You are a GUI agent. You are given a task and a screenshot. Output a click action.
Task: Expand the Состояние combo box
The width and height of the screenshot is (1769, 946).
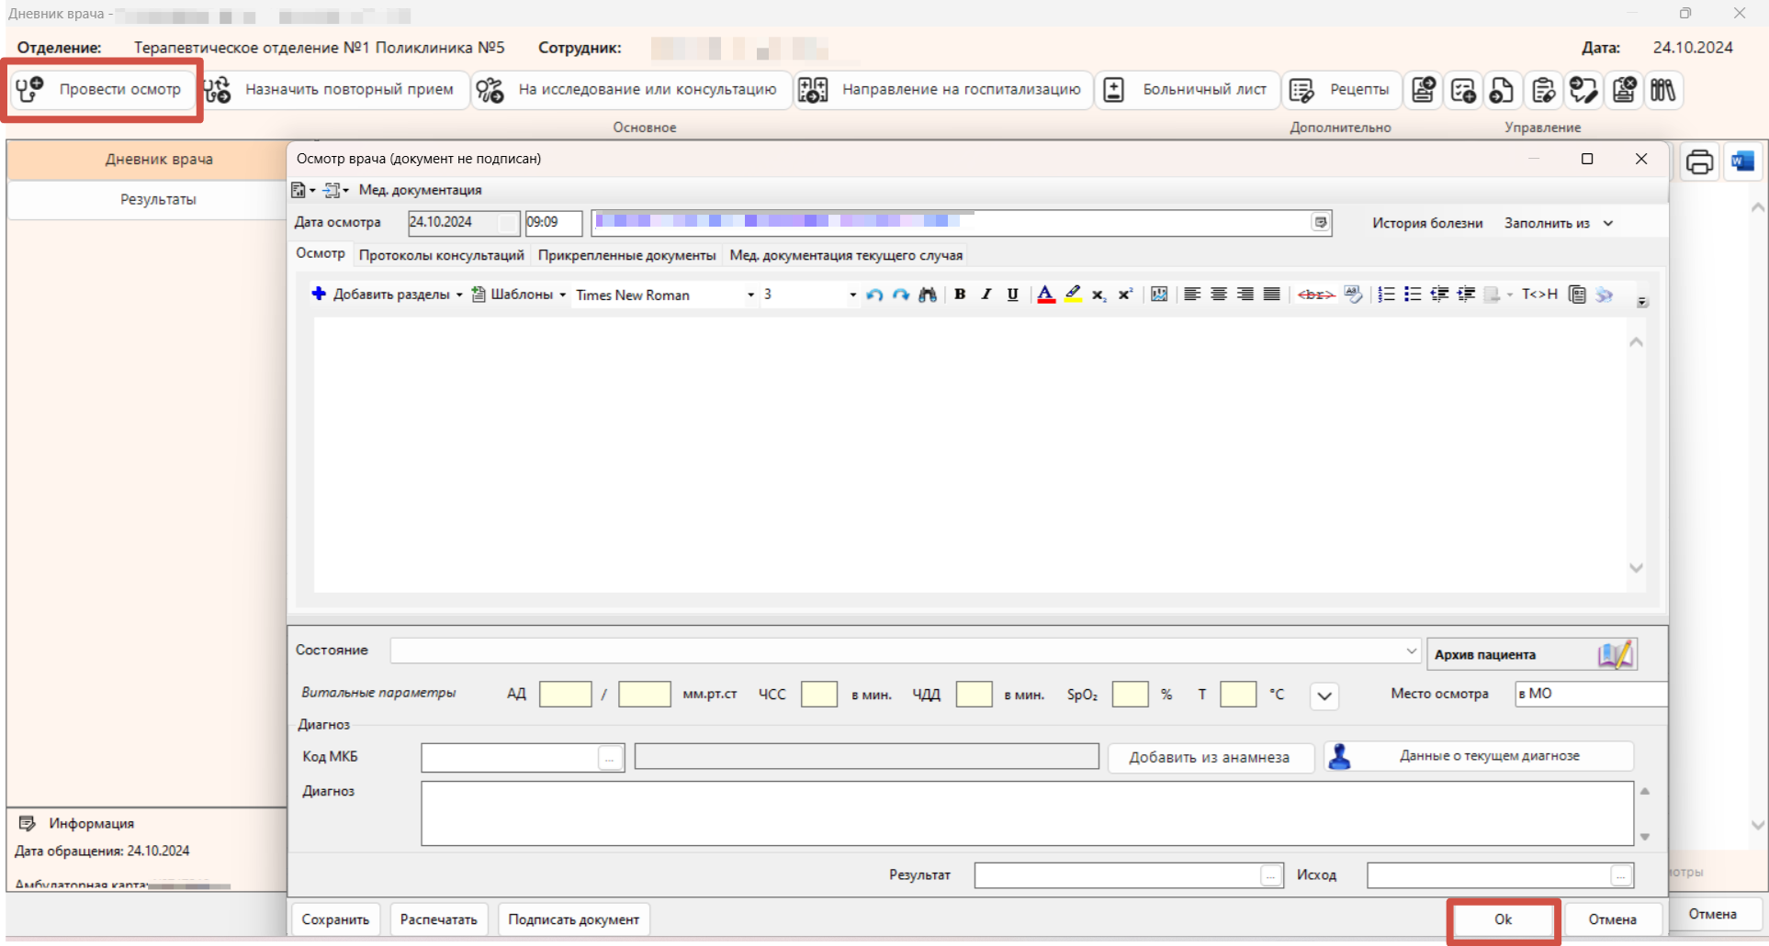pos(1412,651)
